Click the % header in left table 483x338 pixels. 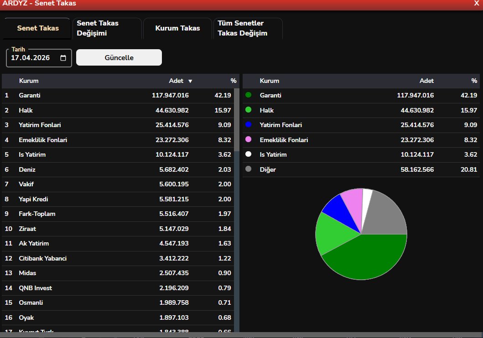point(234,81)
